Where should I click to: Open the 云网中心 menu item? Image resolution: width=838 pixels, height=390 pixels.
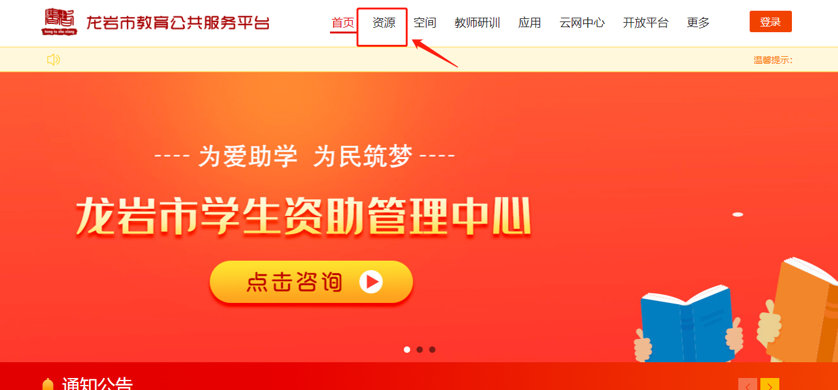click(582, 23)
